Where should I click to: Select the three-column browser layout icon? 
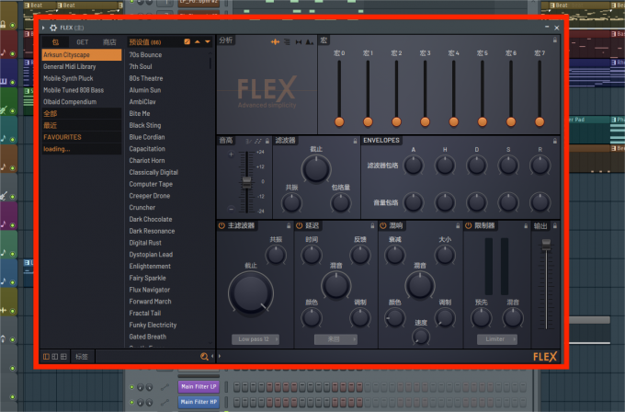click(63, 357)
